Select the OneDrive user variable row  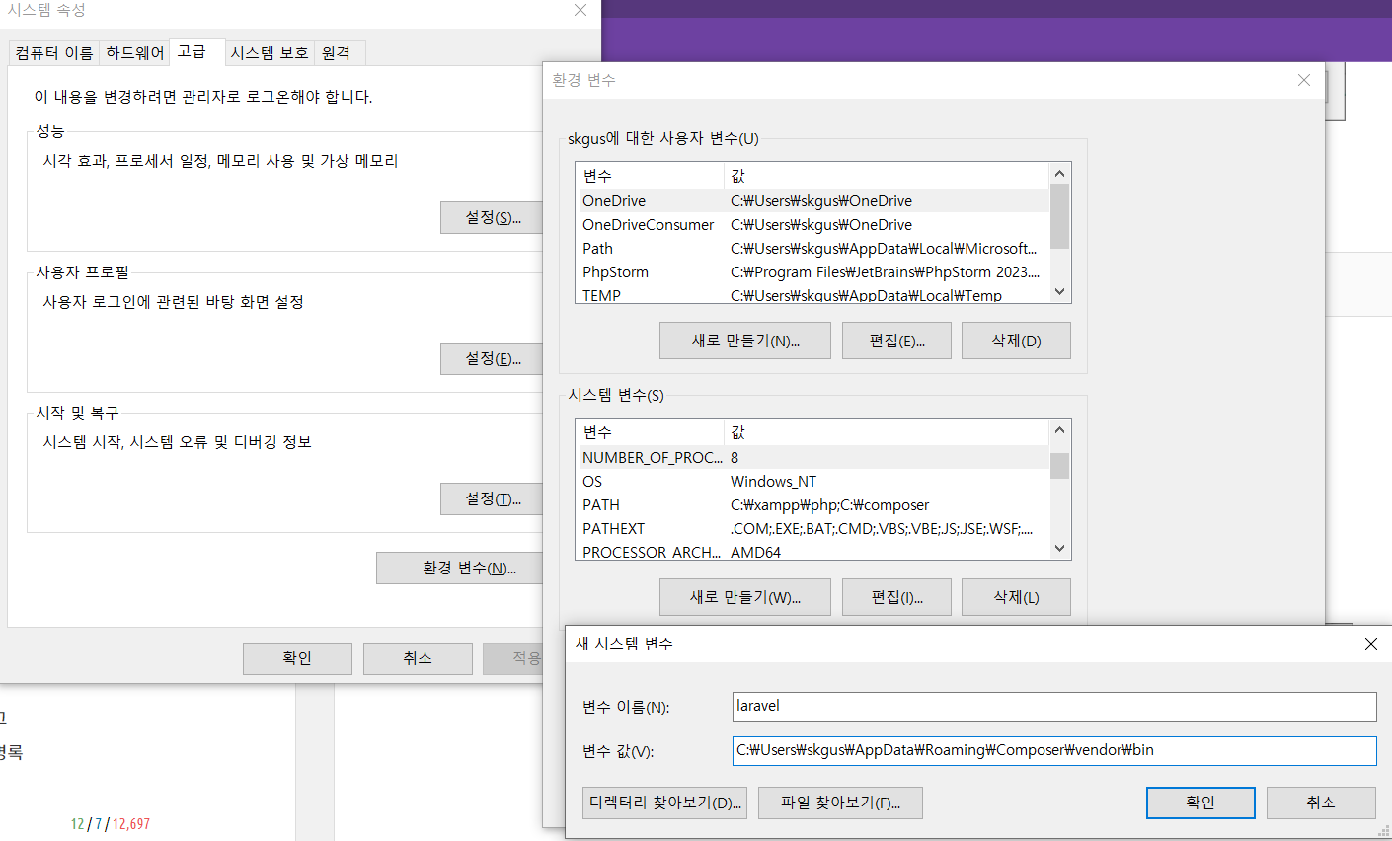pos(812,200)
